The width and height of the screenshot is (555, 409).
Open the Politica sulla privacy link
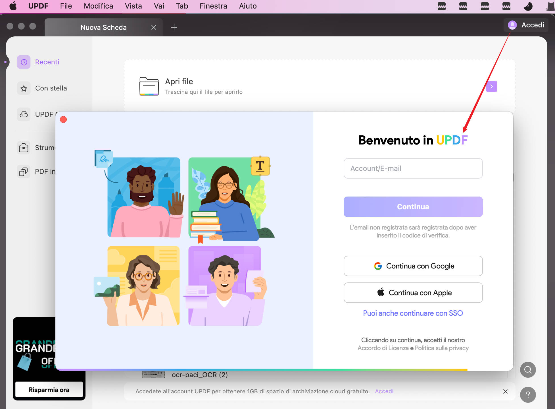click(442, 348)
